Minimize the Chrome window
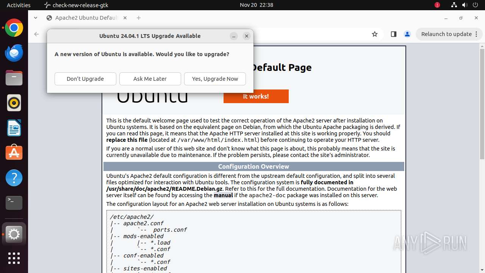This screenshot has width=485, height=273. (x=446, y=18)
